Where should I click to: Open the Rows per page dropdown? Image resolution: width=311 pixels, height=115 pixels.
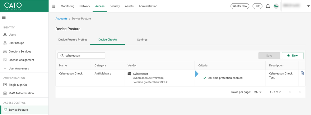258,92
